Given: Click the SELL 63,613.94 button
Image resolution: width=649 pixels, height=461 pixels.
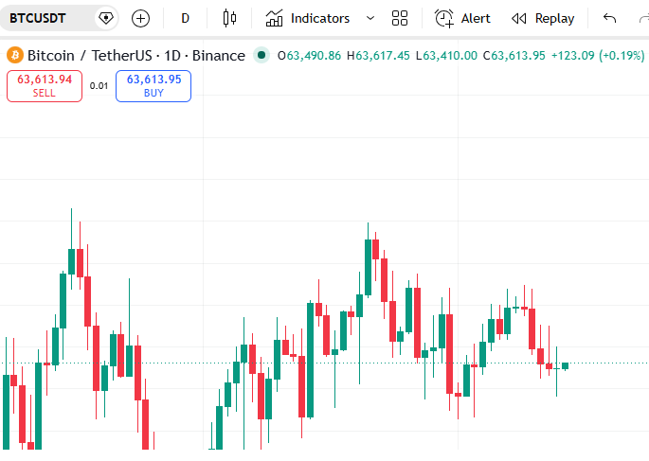Looking at the screenshot, I should [x=45, y=86].
